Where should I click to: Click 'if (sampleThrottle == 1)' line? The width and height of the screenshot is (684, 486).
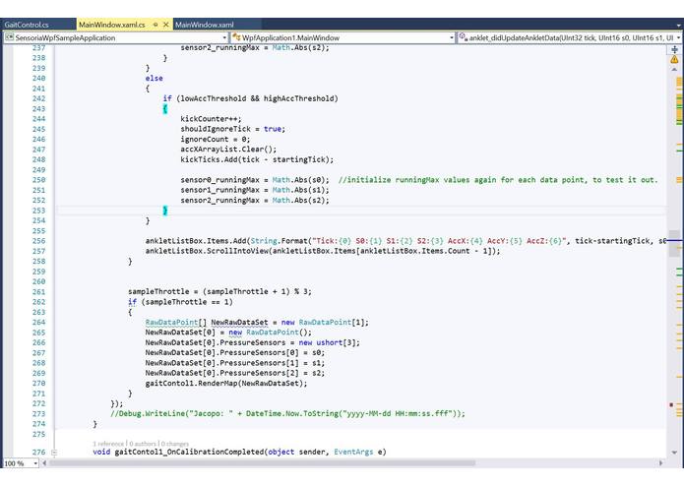[x=180, y=302]
